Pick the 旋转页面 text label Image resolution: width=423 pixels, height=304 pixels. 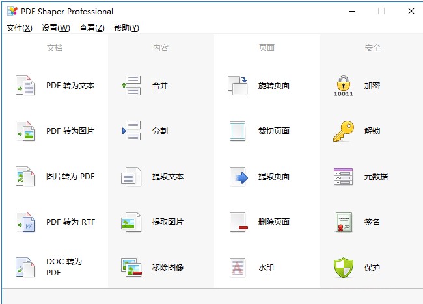274,85
